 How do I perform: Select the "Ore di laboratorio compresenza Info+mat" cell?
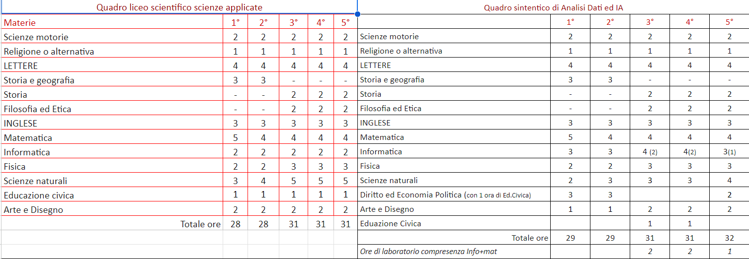tap(428, 252)
